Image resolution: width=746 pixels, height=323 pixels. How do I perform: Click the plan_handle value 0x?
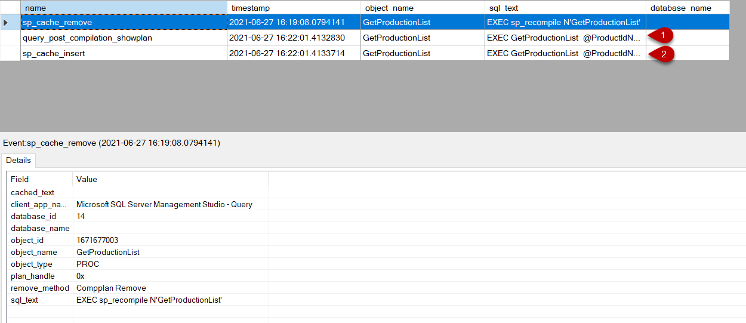pos(81,276)
